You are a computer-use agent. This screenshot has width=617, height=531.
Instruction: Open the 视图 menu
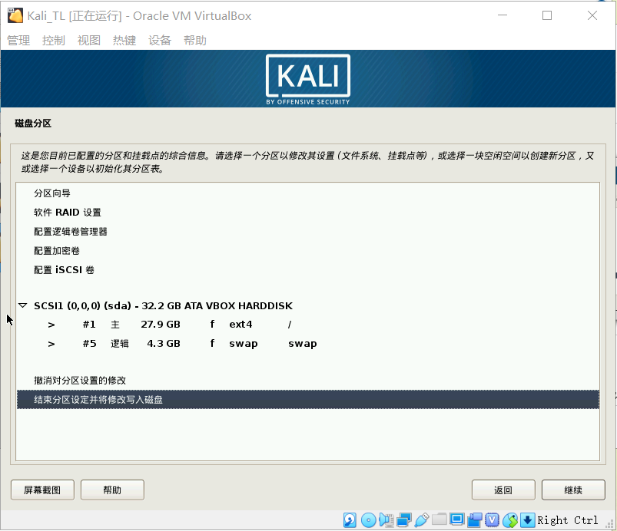[89, 40]
